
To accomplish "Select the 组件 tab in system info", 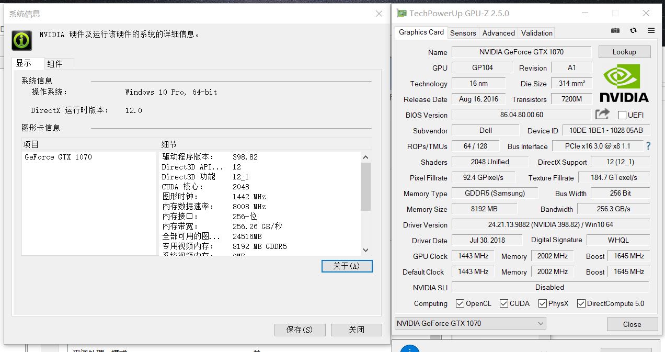I will (59, 64).
